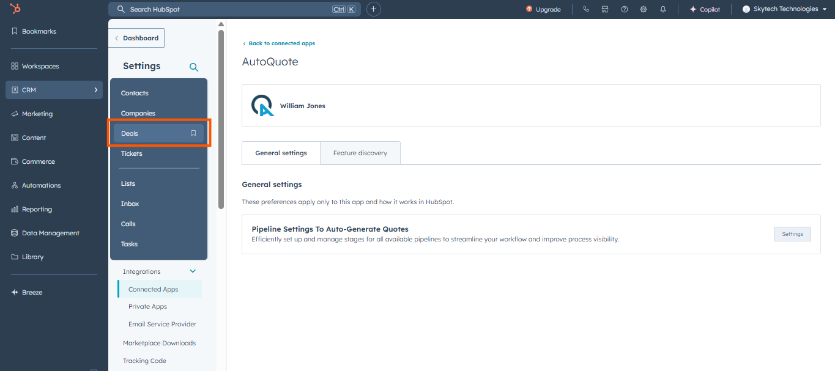Open the Skytech Technologies account dropdown

tap(785, 9)
